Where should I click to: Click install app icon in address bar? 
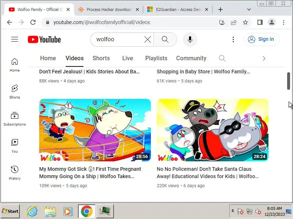222,22
